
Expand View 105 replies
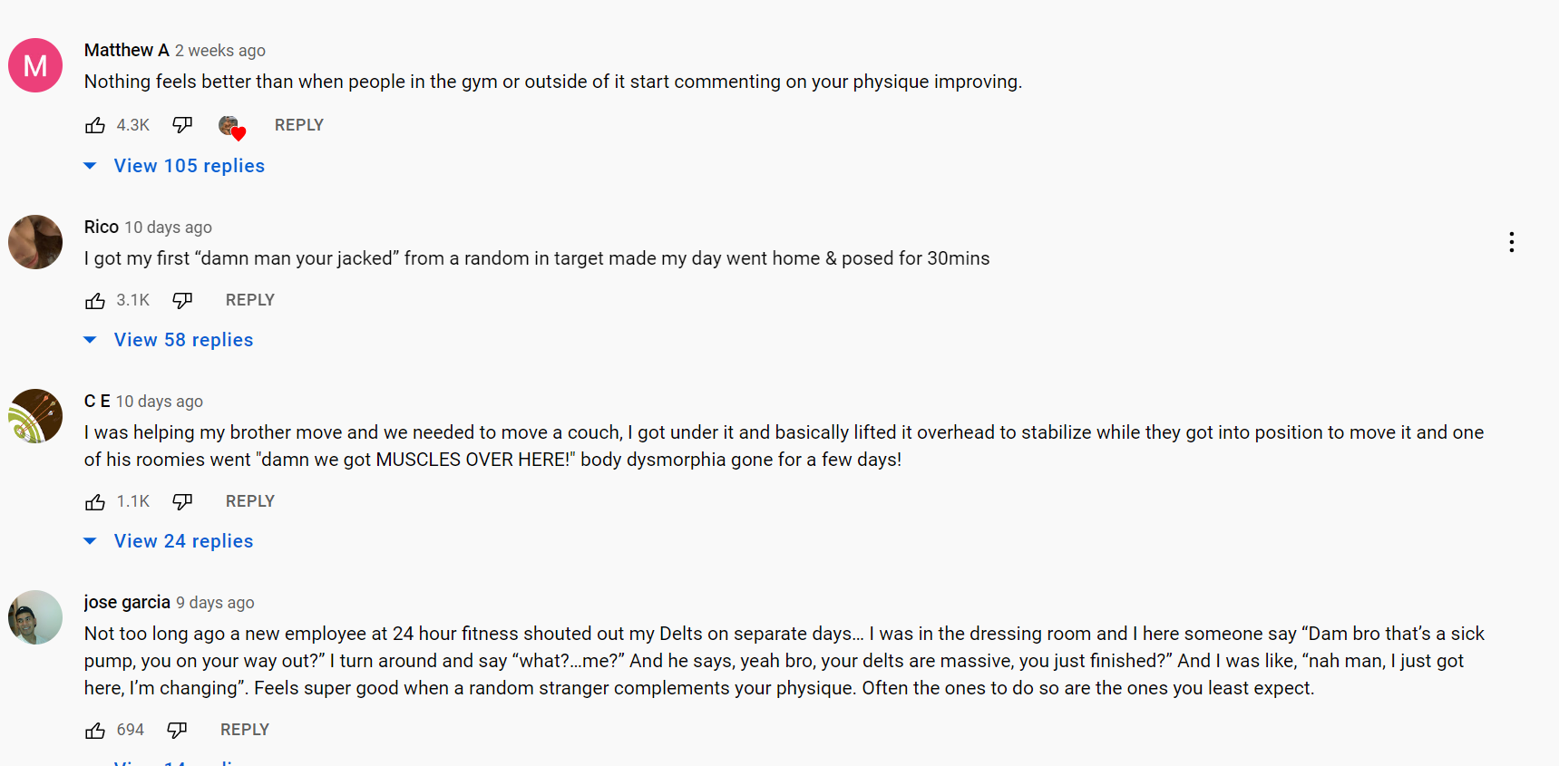click(x=174, y=166)
